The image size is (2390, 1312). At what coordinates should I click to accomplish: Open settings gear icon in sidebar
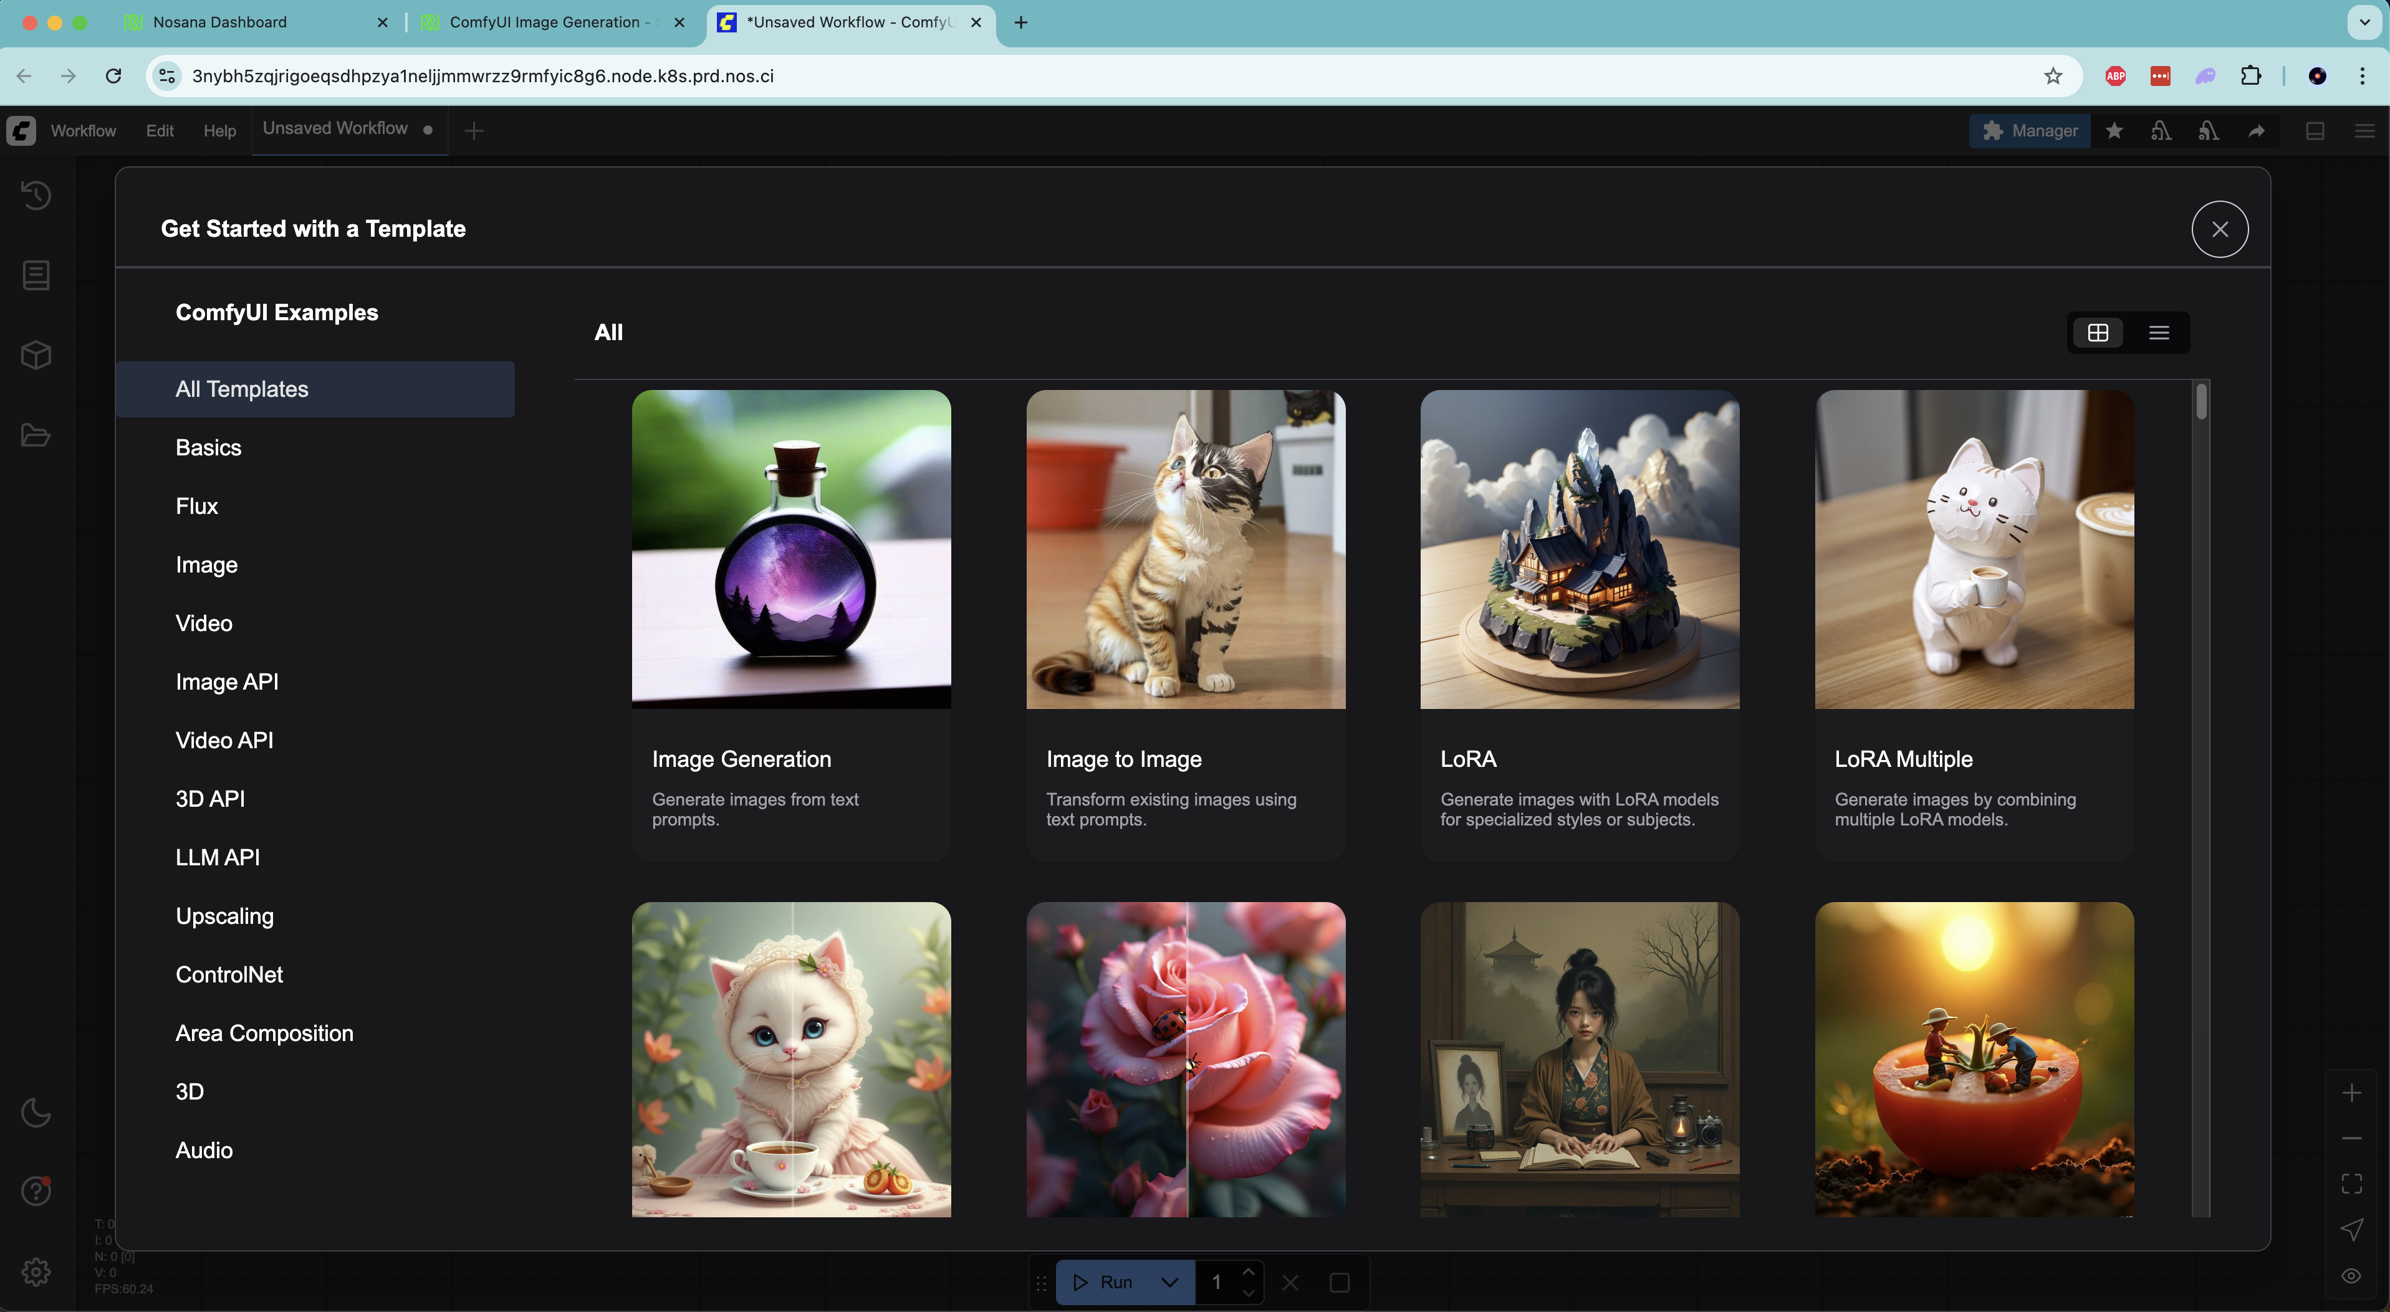click(x=36, y=1272)
